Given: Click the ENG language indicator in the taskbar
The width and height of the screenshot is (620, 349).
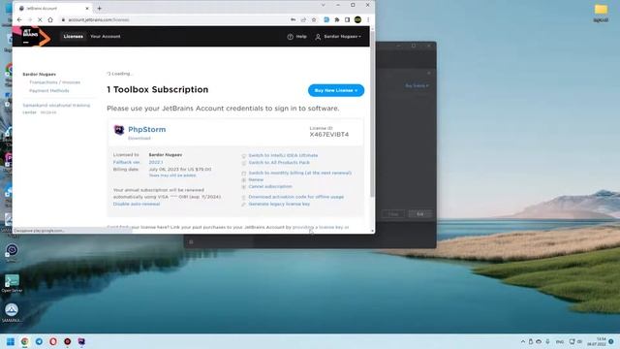Looking at the screenshot, I should (560, 341).
